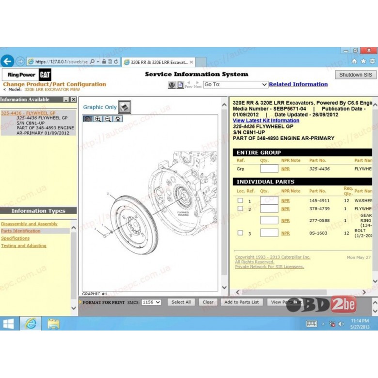Open Specifications information type
Viewport: 378px width, 378px height.
tap(15, 238)
